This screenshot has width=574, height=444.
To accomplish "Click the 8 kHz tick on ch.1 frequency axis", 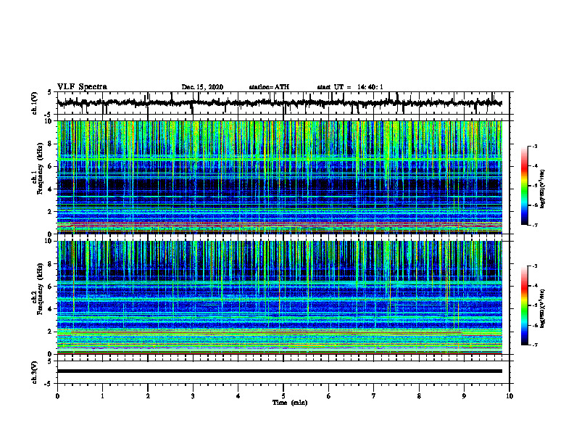I will pos(51,144).
